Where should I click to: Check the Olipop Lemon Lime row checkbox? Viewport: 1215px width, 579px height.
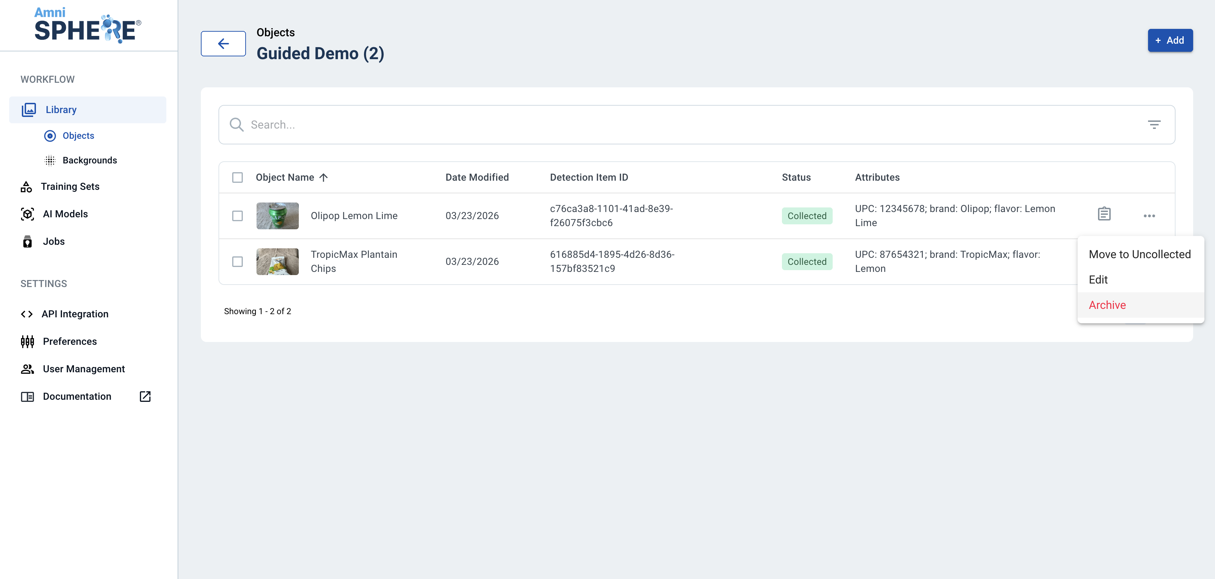click(237, 216)
